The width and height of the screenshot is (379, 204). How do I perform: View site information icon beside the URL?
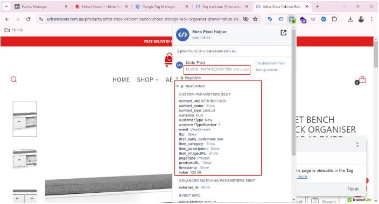tap(41, 19)
